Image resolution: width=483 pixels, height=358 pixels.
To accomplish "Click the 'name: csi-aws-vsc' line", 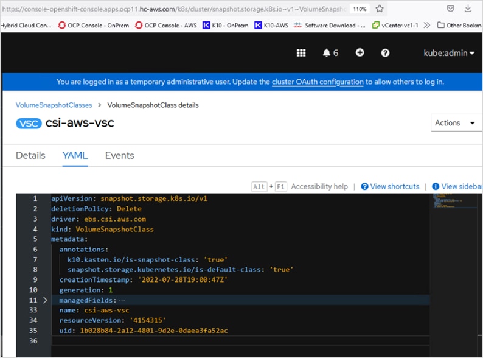I will 94,310.
